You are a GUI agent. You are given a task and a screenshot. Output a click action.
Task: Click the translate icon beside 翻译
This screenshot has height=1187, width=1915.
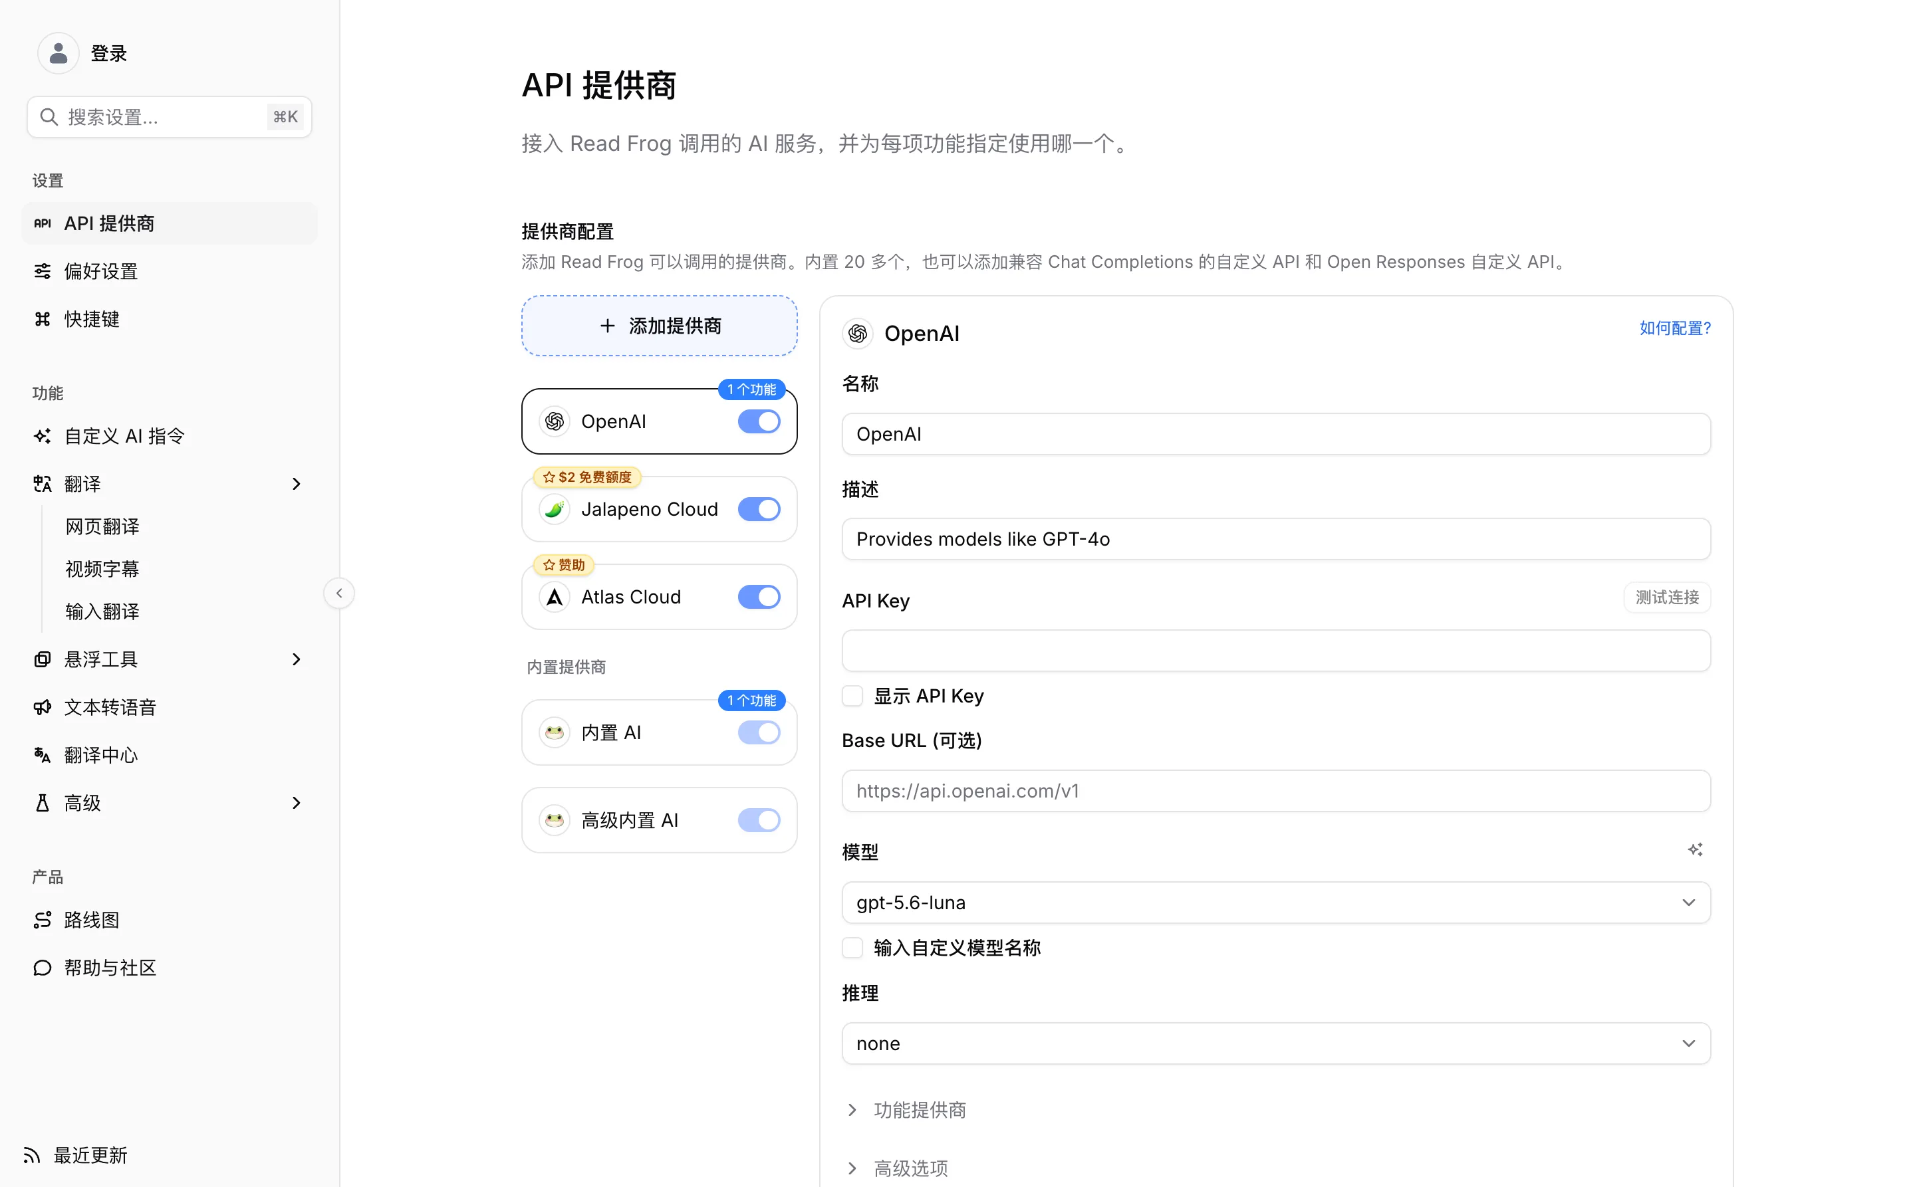[43, 485]
